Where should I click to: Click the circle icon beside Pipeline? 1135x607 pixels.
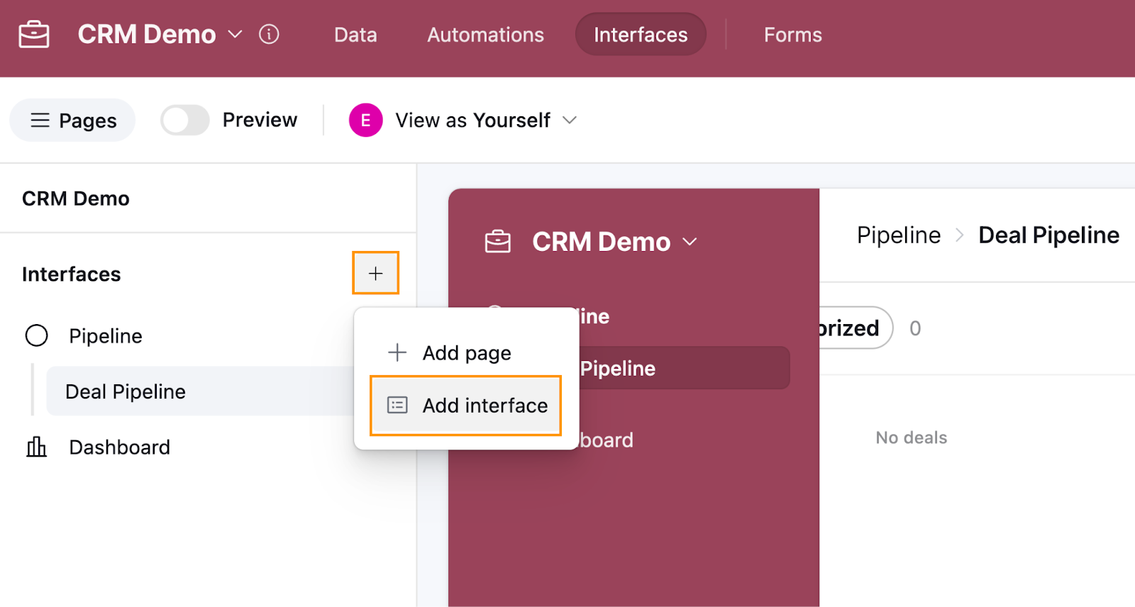(37, 335)
